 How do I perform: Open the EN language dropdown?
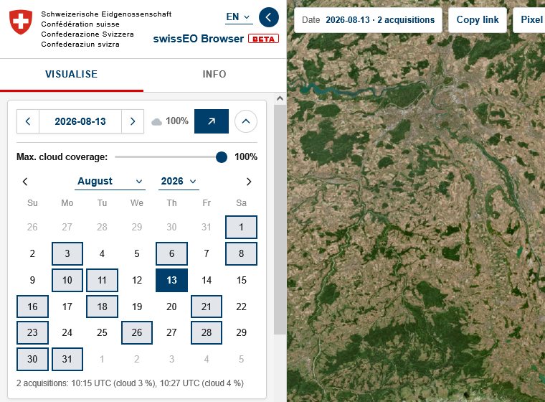pyautogui.click(x=238, y=17)
